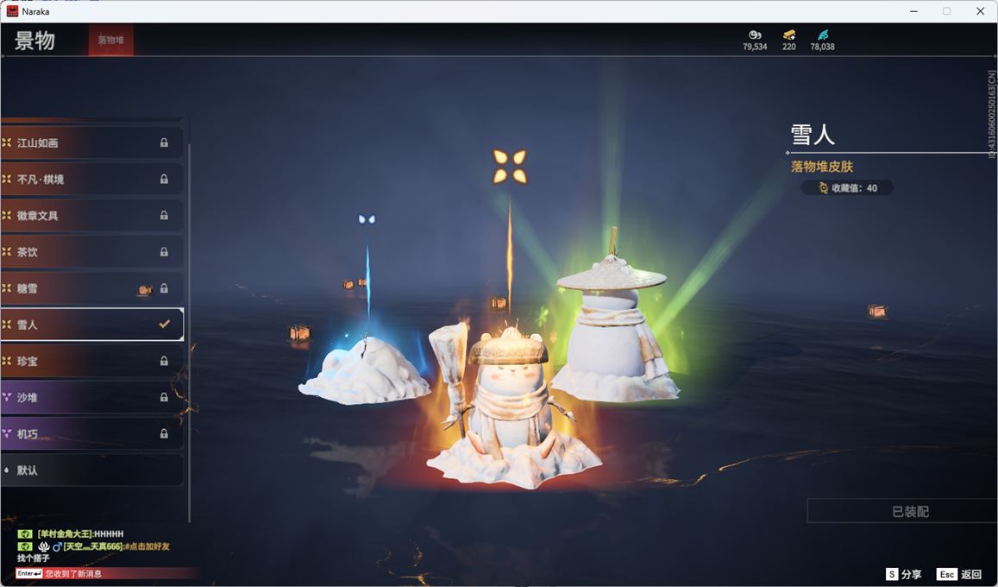Select the 茶饮 skin row
Screen dimensions: 998x587
pos(92,251)
